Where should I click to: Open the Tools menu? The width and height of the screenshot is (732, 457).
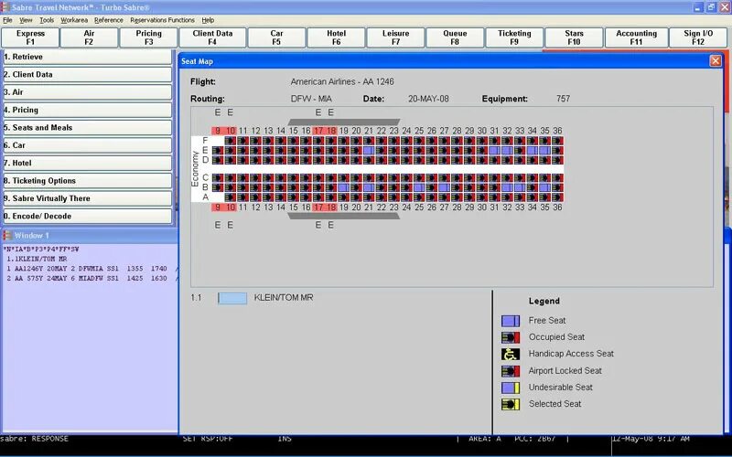pyautogui.click(x=47, y=20)
